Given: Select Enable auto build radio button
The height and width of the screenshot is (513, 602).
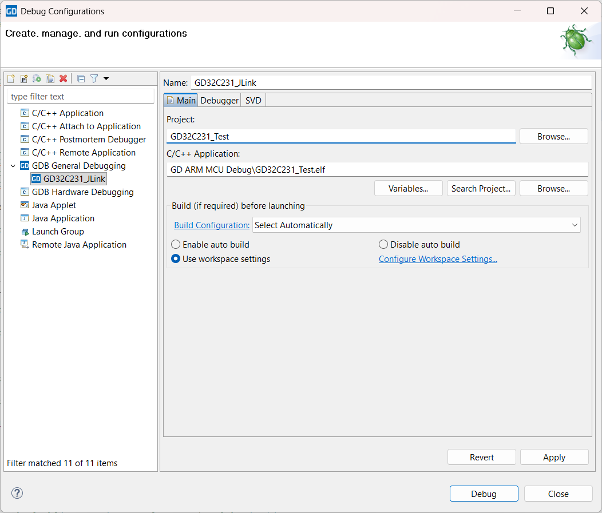Looking at the screenshot, I should (176, 245).
